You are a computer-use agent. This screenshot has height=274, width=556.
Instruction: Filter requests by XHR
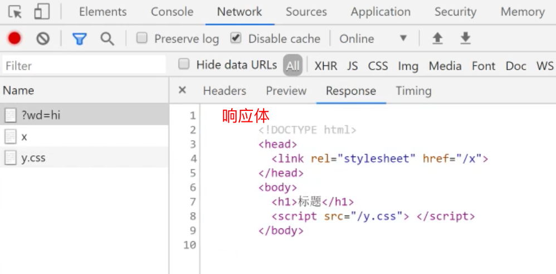point(326,66)
